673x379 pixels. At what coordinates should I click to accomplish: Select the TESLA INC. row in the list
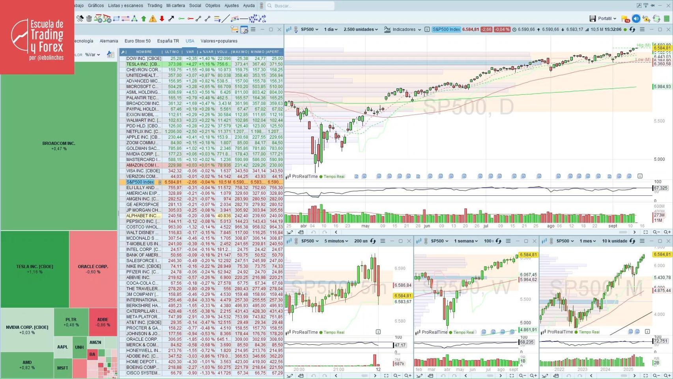point(202,64)
